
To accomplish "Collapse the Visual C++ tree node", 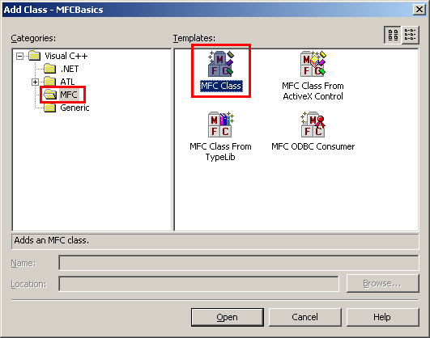I will 19,57.
